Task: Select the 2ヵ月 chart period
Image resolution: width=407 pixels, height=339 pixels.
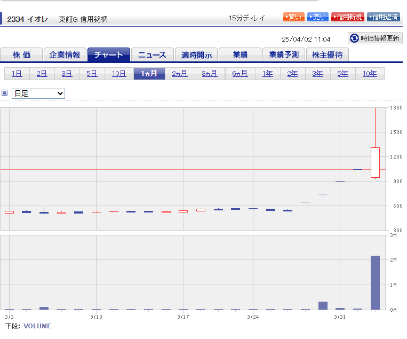Action: 180,74
